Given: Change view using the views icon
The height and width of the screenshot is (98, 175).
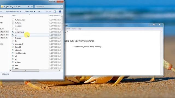Looking at the screenshot, I should pos(47,11).
